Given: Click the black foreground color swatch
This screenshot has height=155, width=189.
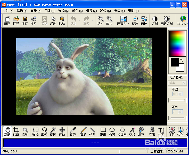Looking at the screenshot, I should [175, 62].
